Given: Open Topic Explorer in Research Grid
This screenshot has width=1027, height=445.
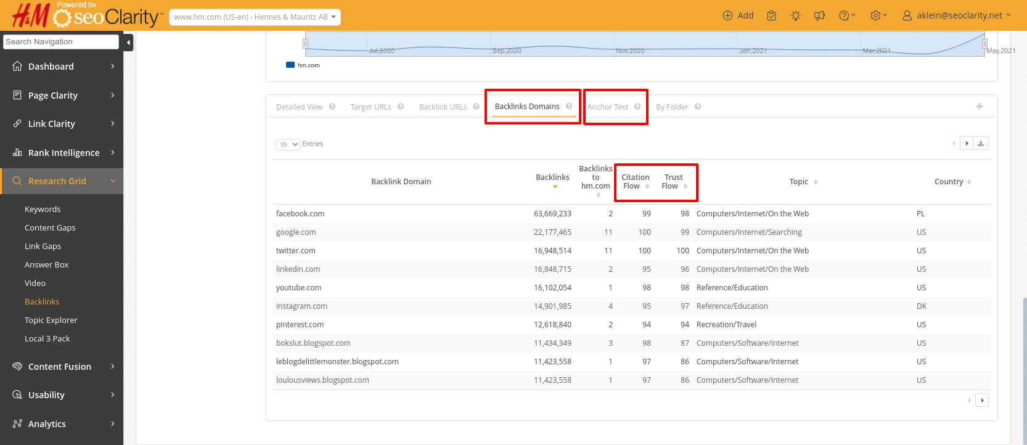Looking at the screenshot, I should 51,320.
